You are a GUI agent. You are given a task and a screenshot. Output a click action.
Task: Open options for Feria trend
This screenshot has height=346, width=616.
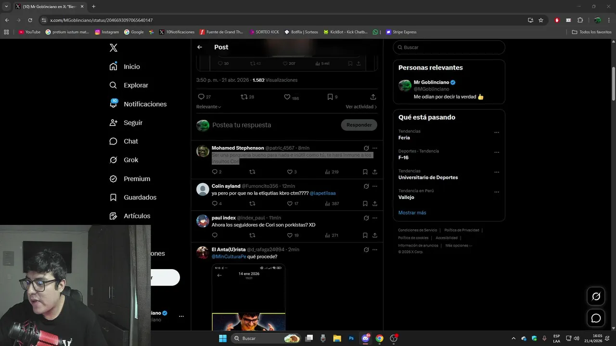pyautogui.click(x=497, y=133)
